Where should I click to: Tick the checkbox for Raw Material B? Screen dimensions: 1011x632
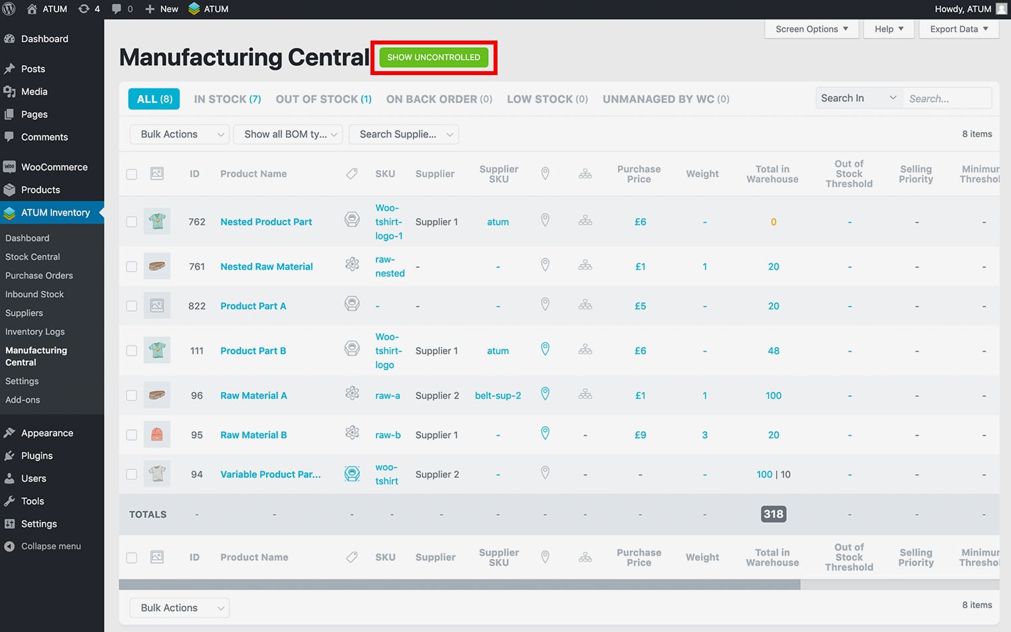(x=132, y=435)
